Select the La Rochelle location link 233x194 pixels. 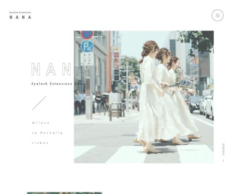[47, 133]
